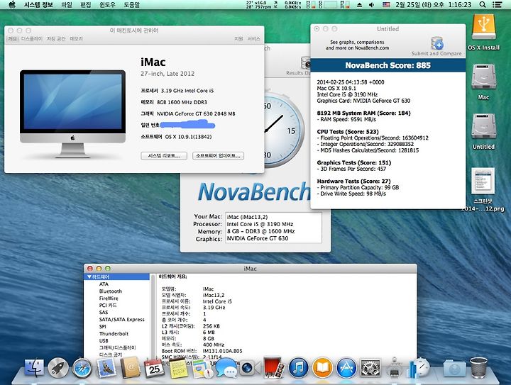Select Bluetooth in hardware sidebar
Viewport: 511px width, 385px height.
click(111, 291)
